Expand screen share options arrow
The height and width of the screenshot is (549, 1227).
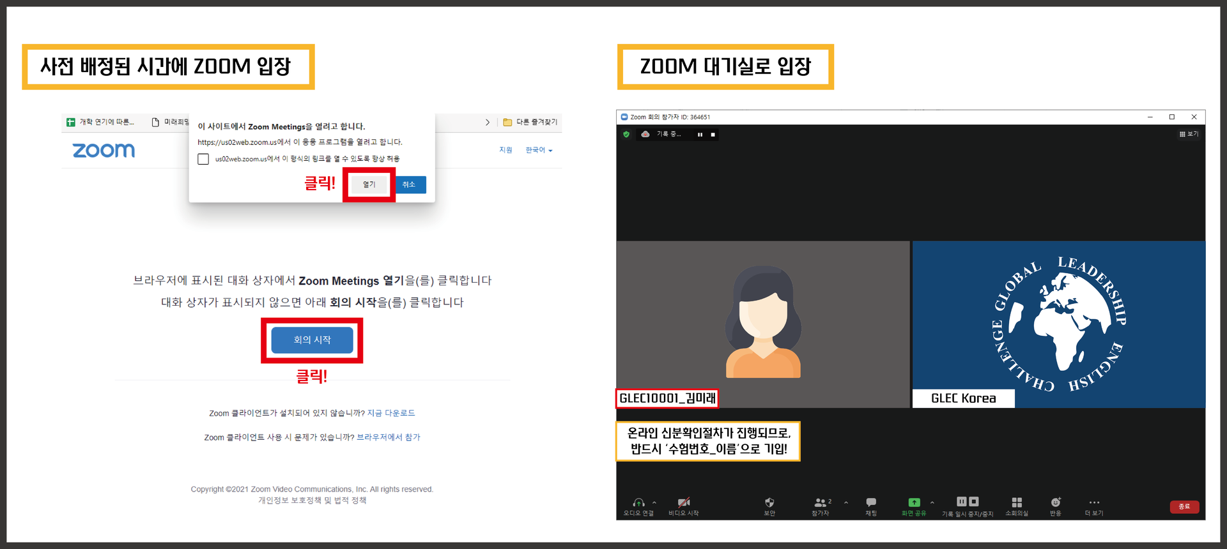932,502
